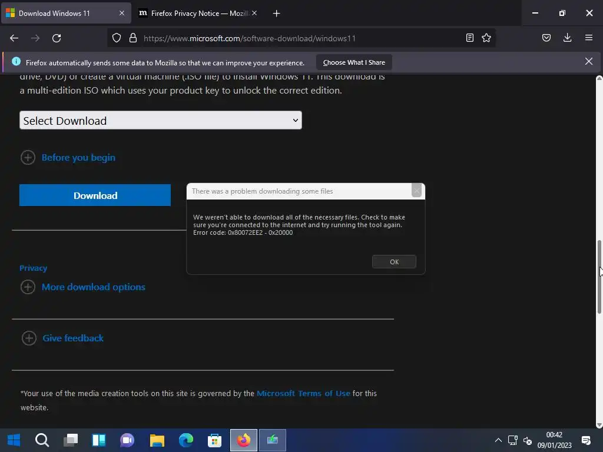Open Microsoft Store from taskbar
The height and width of the screenshot is (452, 603).
click(x=214, y=440)
